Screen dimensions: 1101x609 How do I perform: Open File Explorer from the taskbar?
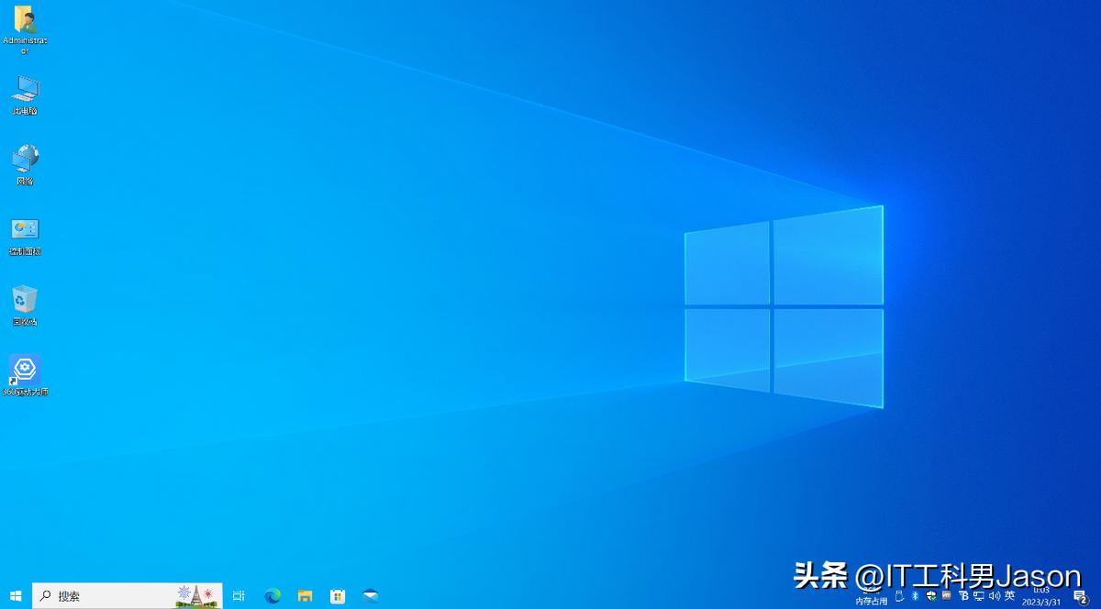[305, 596]
